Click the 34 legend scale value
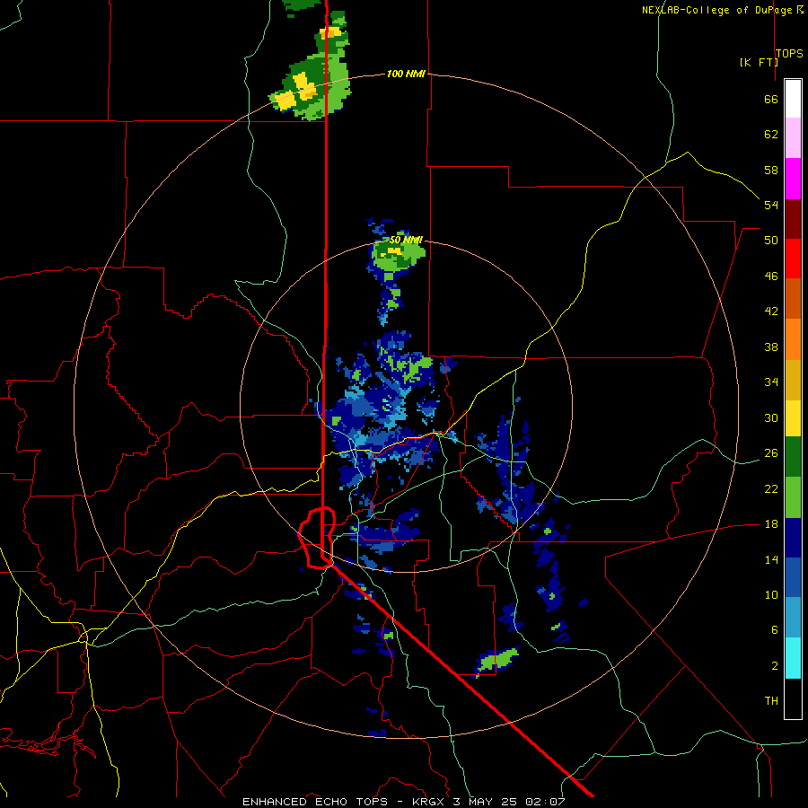Viewport: 808px width, 808px height. click(771, 382)
